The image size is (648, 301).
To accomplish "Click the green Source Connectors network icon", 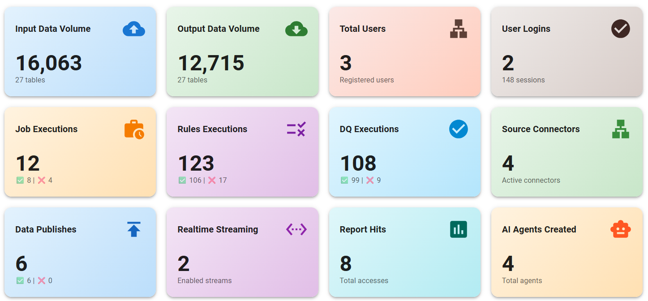I will tap(620, 129).
